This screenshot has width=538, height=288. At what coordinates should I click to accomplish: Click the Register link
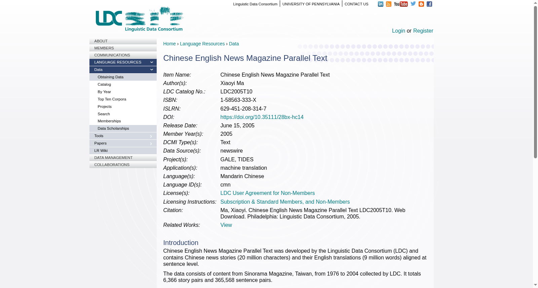pyautogui.click(x=423, y=31)
